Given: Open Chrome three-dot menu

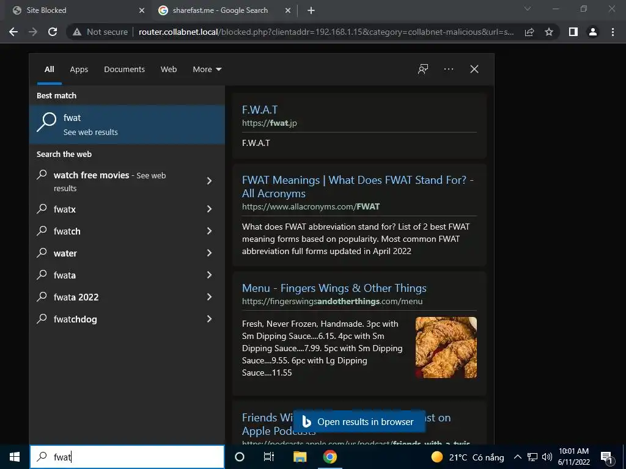Looking at the screenshot, I should click(x=613, y=32).
